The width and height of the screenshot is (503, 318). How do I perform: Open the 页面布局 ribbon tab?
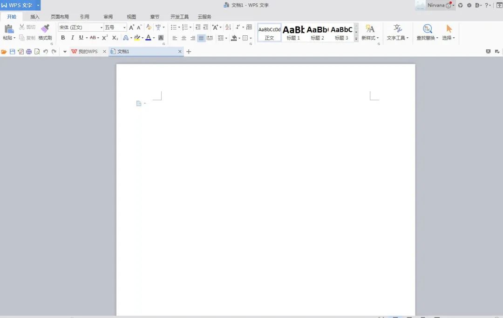tap(60, 17)
